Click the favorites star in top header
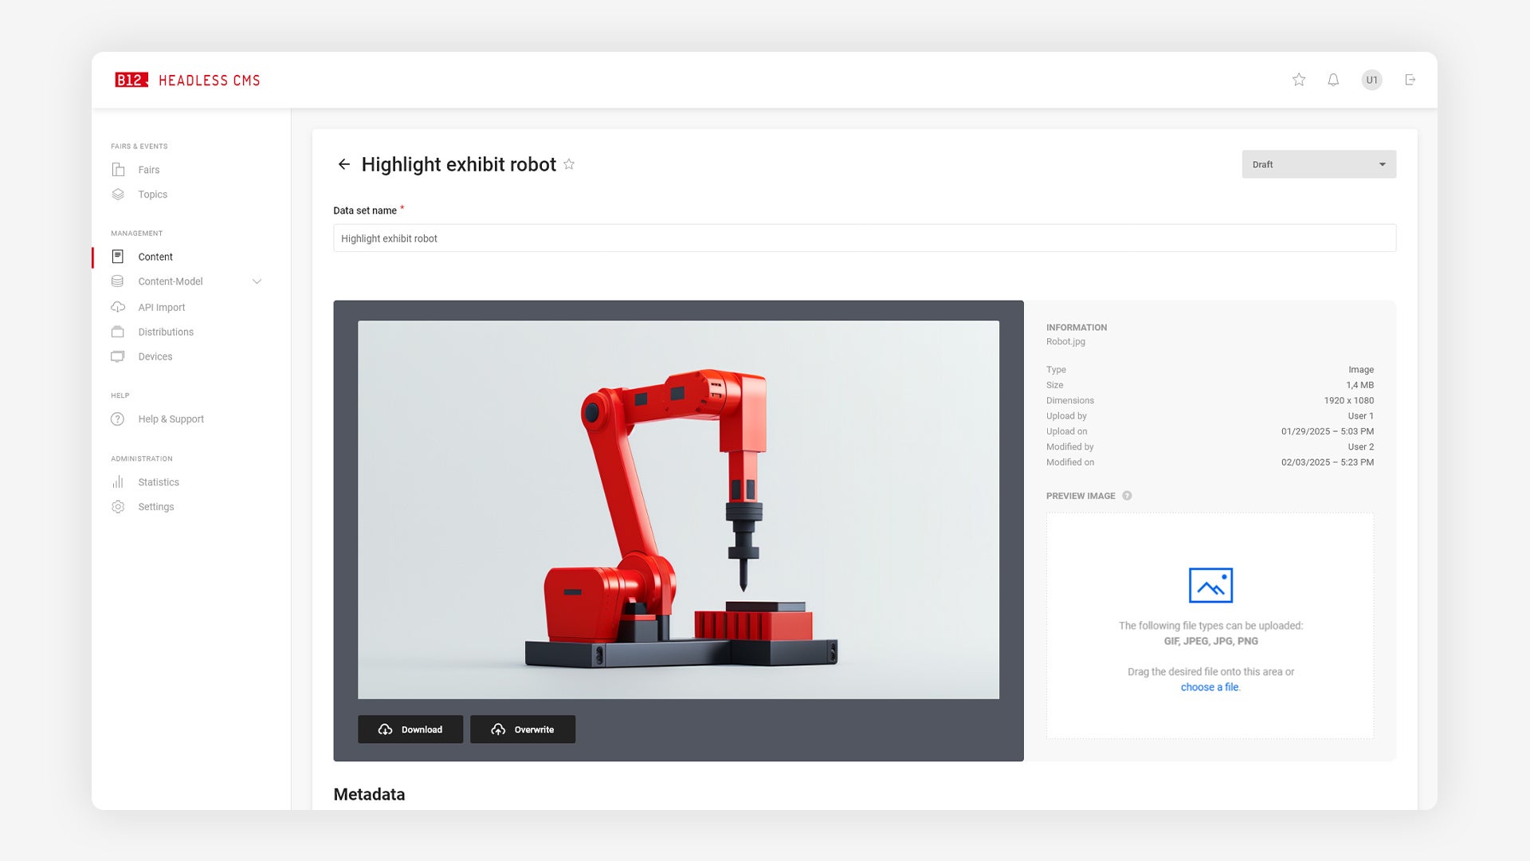 coord(1299,80)
